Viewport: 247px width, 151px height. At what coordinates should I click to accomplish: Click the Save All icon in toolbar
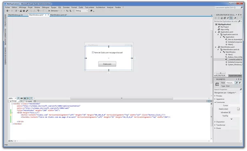tap(27, 11)
